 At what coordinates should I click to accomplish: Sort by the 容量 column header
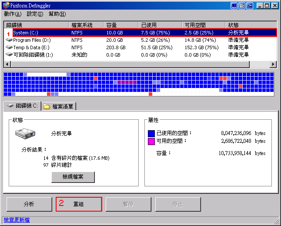[x=121, y=25]
